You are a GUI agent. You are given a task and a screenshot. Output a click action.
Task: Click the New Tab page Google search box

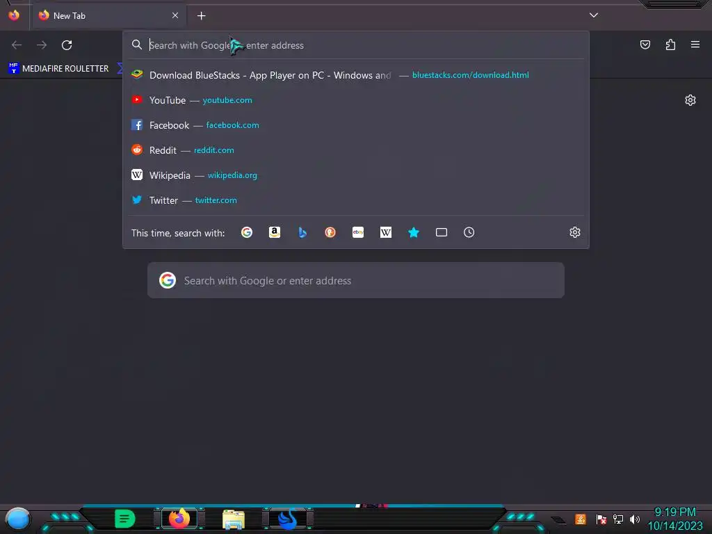click(x=356, y=281)
